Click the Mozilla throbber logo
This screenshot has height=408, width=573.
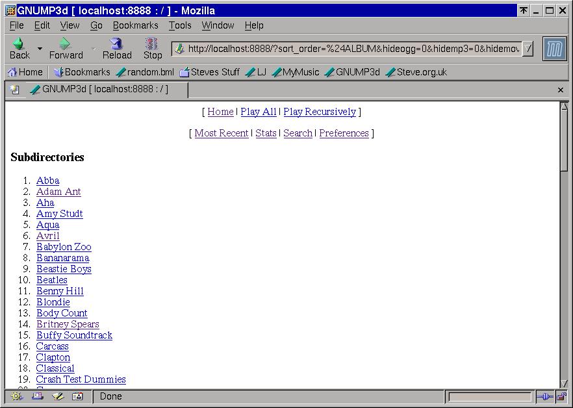pos(554,49)
